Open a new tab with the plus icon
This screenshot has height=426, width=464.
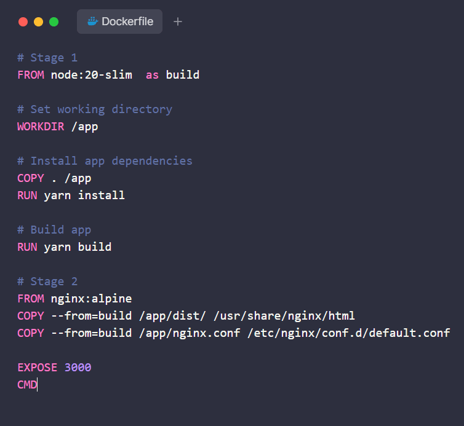coord(178,22)
